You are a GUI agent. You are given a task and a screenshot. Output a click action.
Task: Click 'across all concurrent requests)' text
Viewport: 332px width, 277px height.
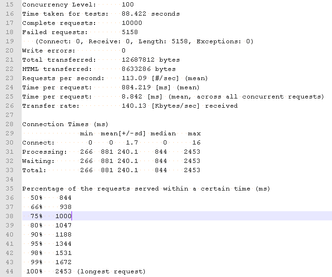coord(260,97)
